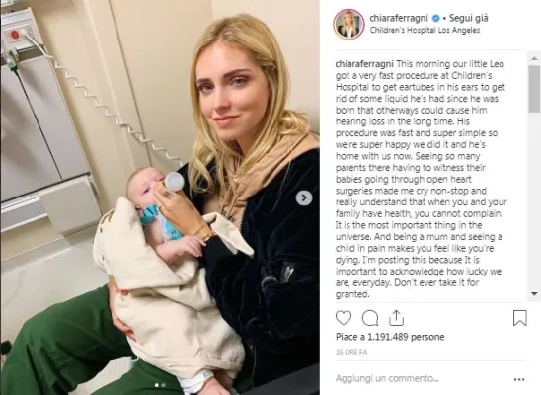Screen dimensions: 541x395
Task: Toggle the Segui già following button
Action: [469, 18]
